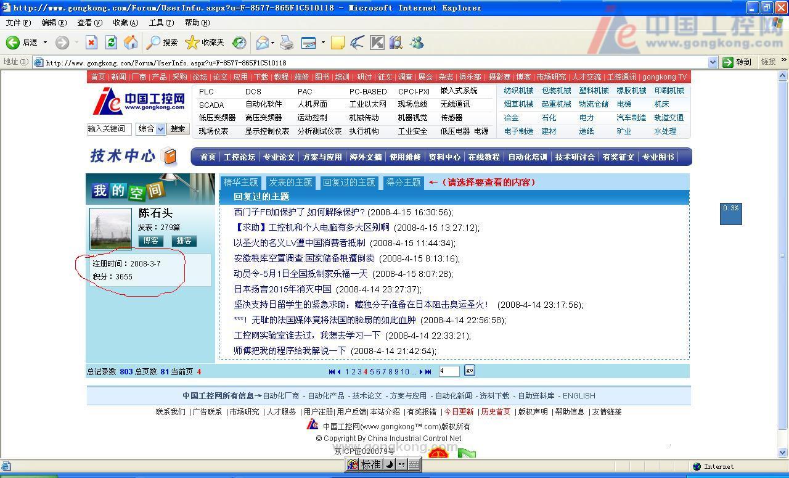Click page 5 in pagination
The image size is (789, 478).
[372, 371]
